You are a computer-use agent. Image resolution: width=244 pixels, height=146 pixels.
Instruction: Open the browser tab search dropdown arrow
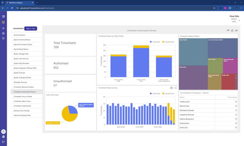tap(3, 3)
